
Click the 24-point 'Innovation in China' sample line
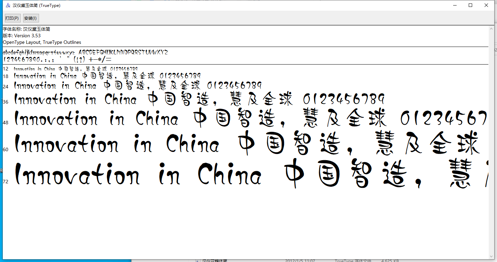138,85
